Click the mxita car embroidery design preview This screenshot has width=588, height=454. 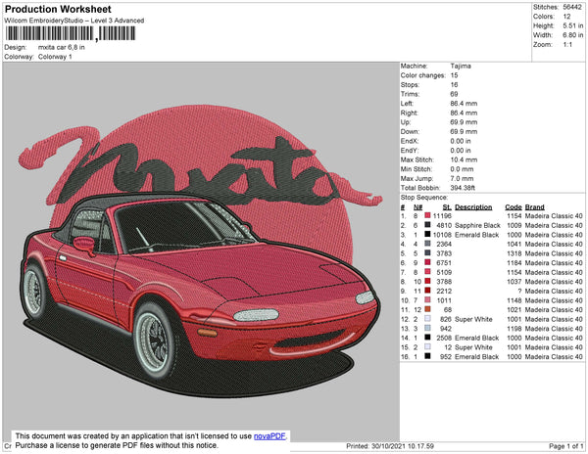point(201,251)
